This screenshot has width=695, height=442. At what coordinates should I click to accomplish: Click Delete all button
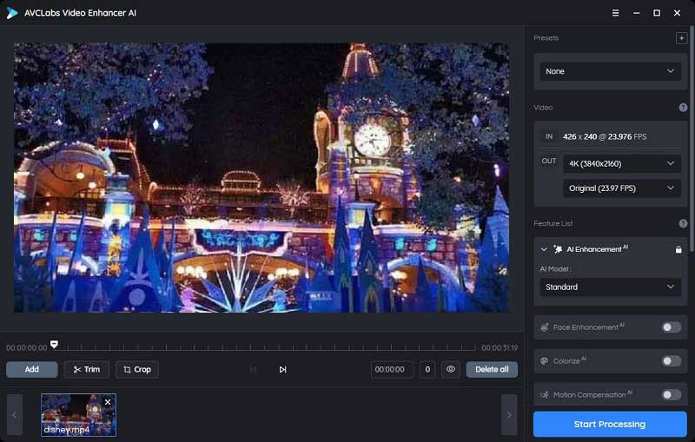pos(492,369)
